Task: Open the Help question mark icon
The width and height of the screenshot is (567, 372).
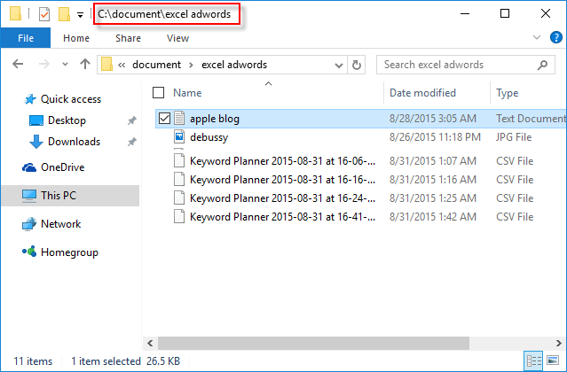Action: point(555,38)
